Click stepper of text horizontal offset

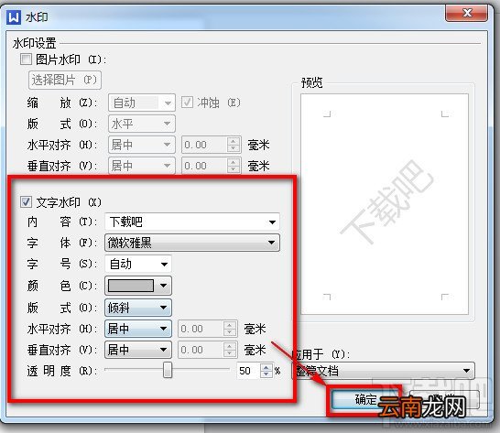click(x=230, y=329)
